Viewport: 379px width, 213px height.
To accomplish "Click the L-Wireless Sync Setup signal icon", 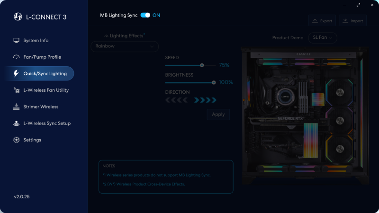I will point(16,123).
